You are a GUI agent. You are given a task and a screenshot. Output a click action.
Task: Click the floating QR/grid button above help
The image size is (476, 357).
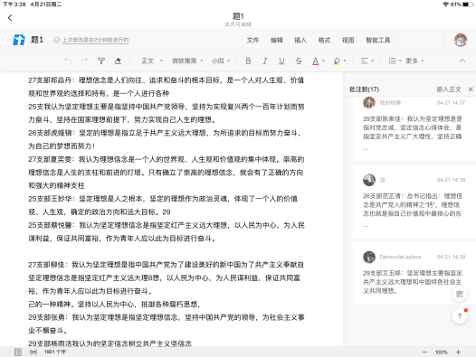pos(460,294)
